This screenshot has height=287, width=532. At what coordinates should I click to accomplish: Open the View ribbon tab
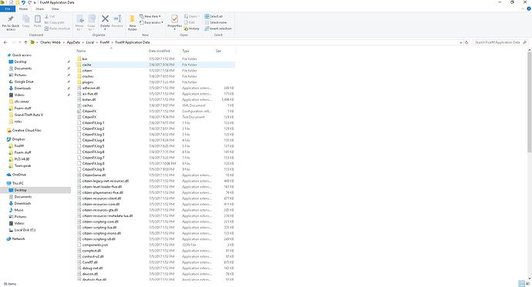tap(55, 8)
